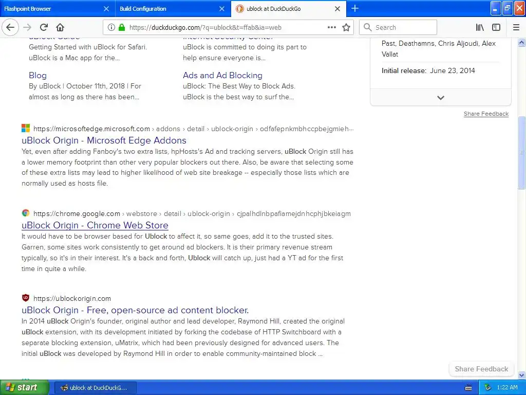Image resolution: width=526 pixels, height=395 pixels.
Task: Open uBlock Origin free open-source blocker result
Action: tap(135, 310)
